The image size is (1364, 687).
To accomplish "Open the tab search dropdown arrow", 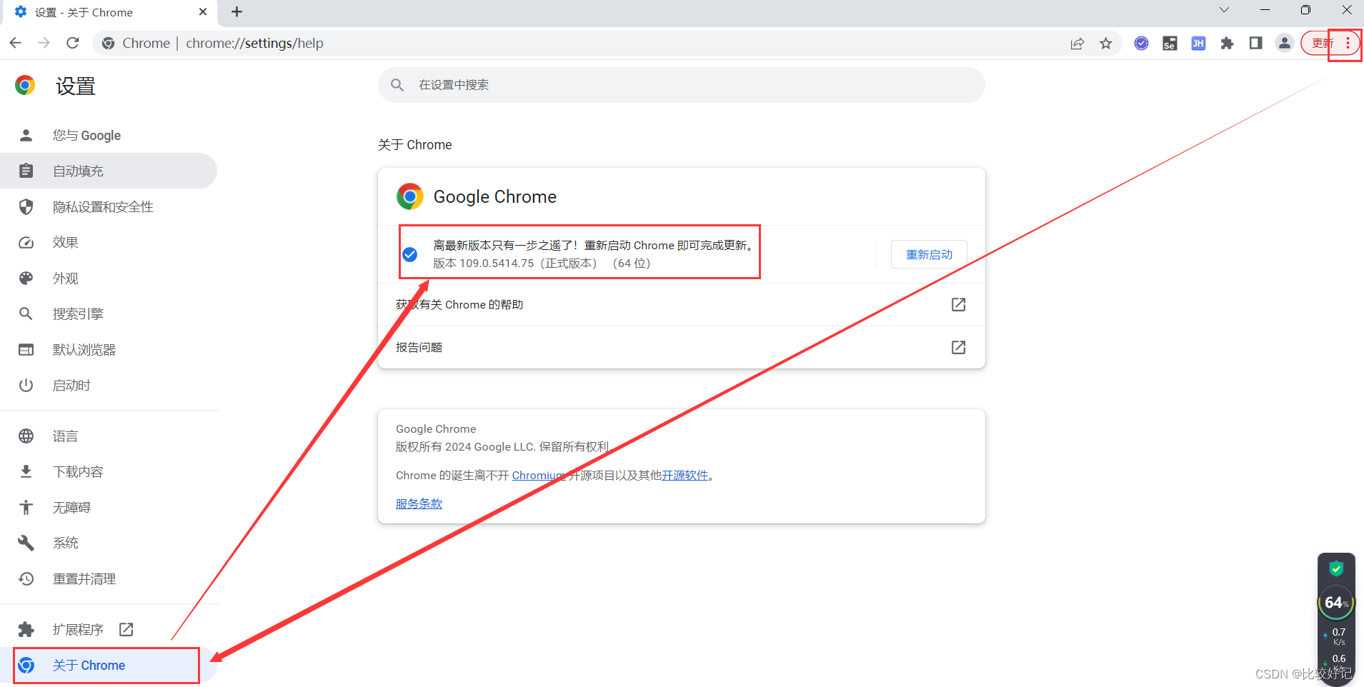I will coord(1224,10).
